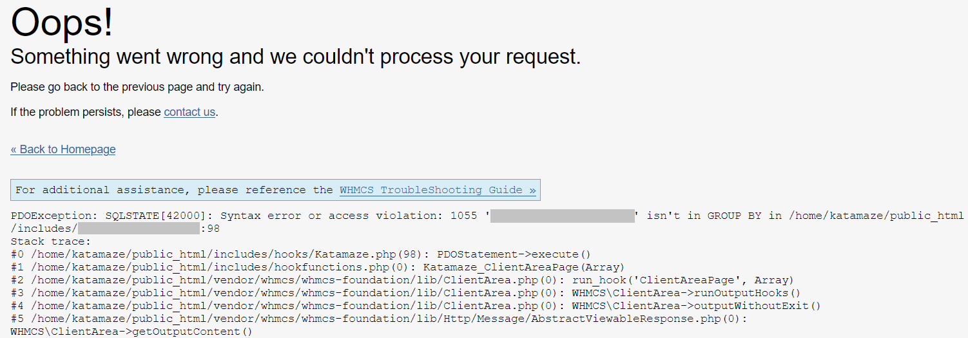Open the contact us link
This screenshot has width=968, height=338.
pos(189,112)
